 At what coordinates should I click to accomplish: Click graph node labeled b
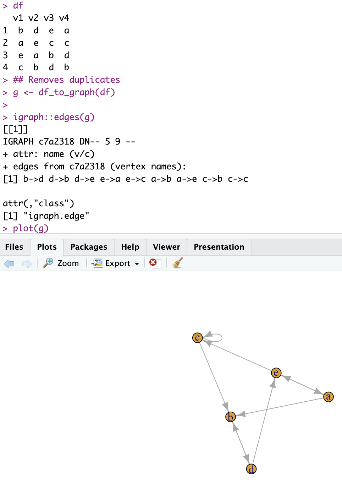point(231,417)
